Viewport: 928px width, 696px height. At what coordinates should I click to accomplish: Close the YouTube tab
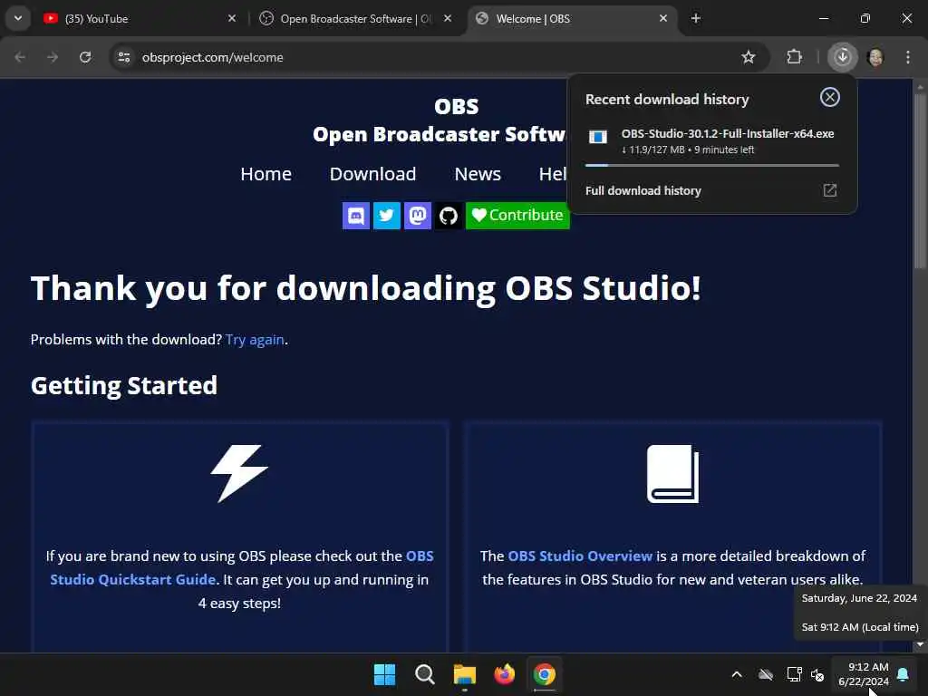[x=232, y=18]
